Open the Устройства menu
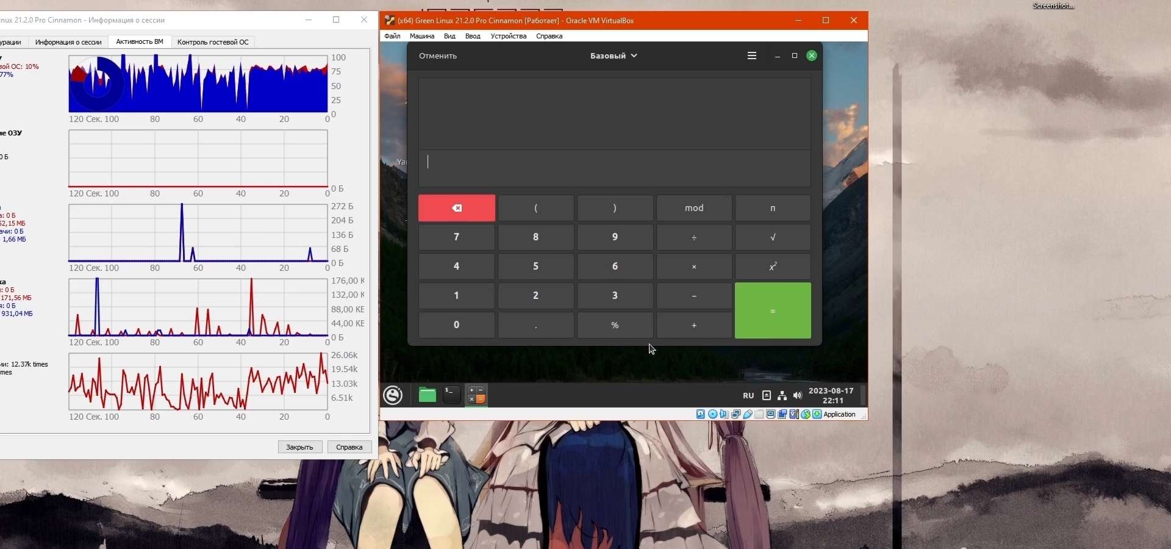This screenshot has width=1171, height=549. click(509, 36)
